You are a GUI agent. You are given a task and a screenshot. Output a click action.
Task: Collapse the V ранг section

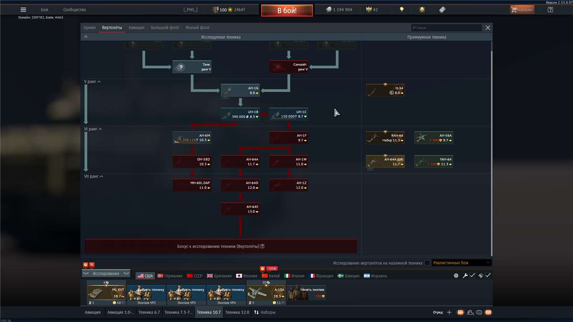click(94, 82)
